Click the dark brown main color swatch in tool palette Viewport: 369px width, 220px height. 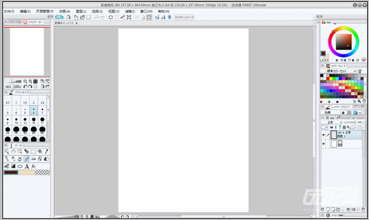click(11, 172)
